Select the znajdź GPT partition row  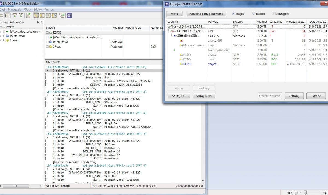[247, 40]
